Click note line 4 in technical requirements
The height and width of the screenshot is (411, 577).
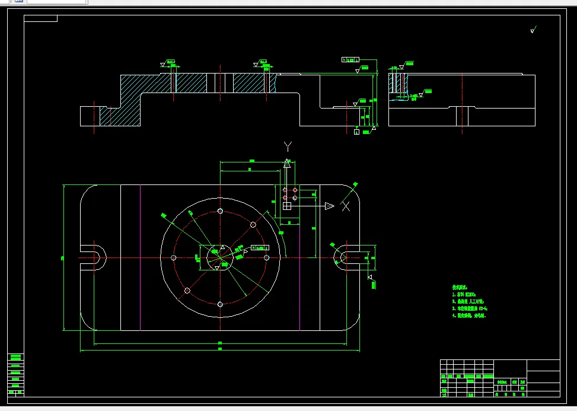pos(469,316)
